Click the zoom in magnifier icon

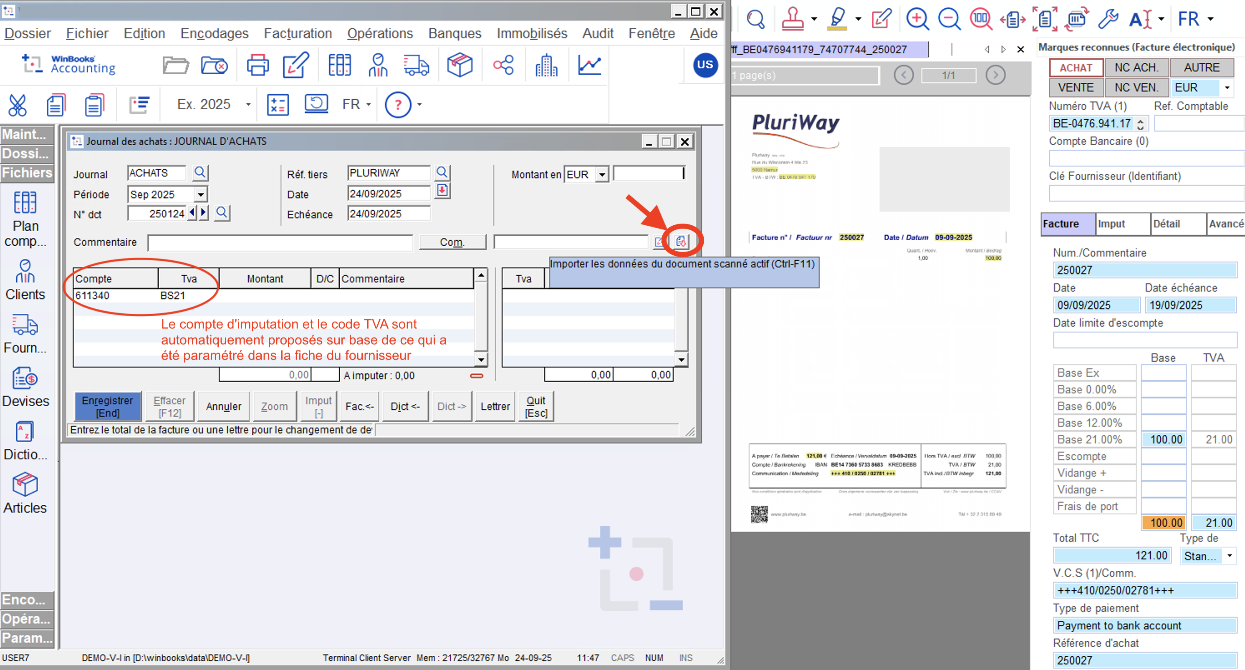[917, 19]
